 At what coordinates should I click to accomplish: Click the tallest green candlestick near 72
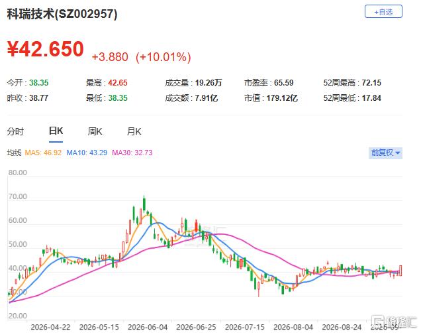[x=144, y=204]
